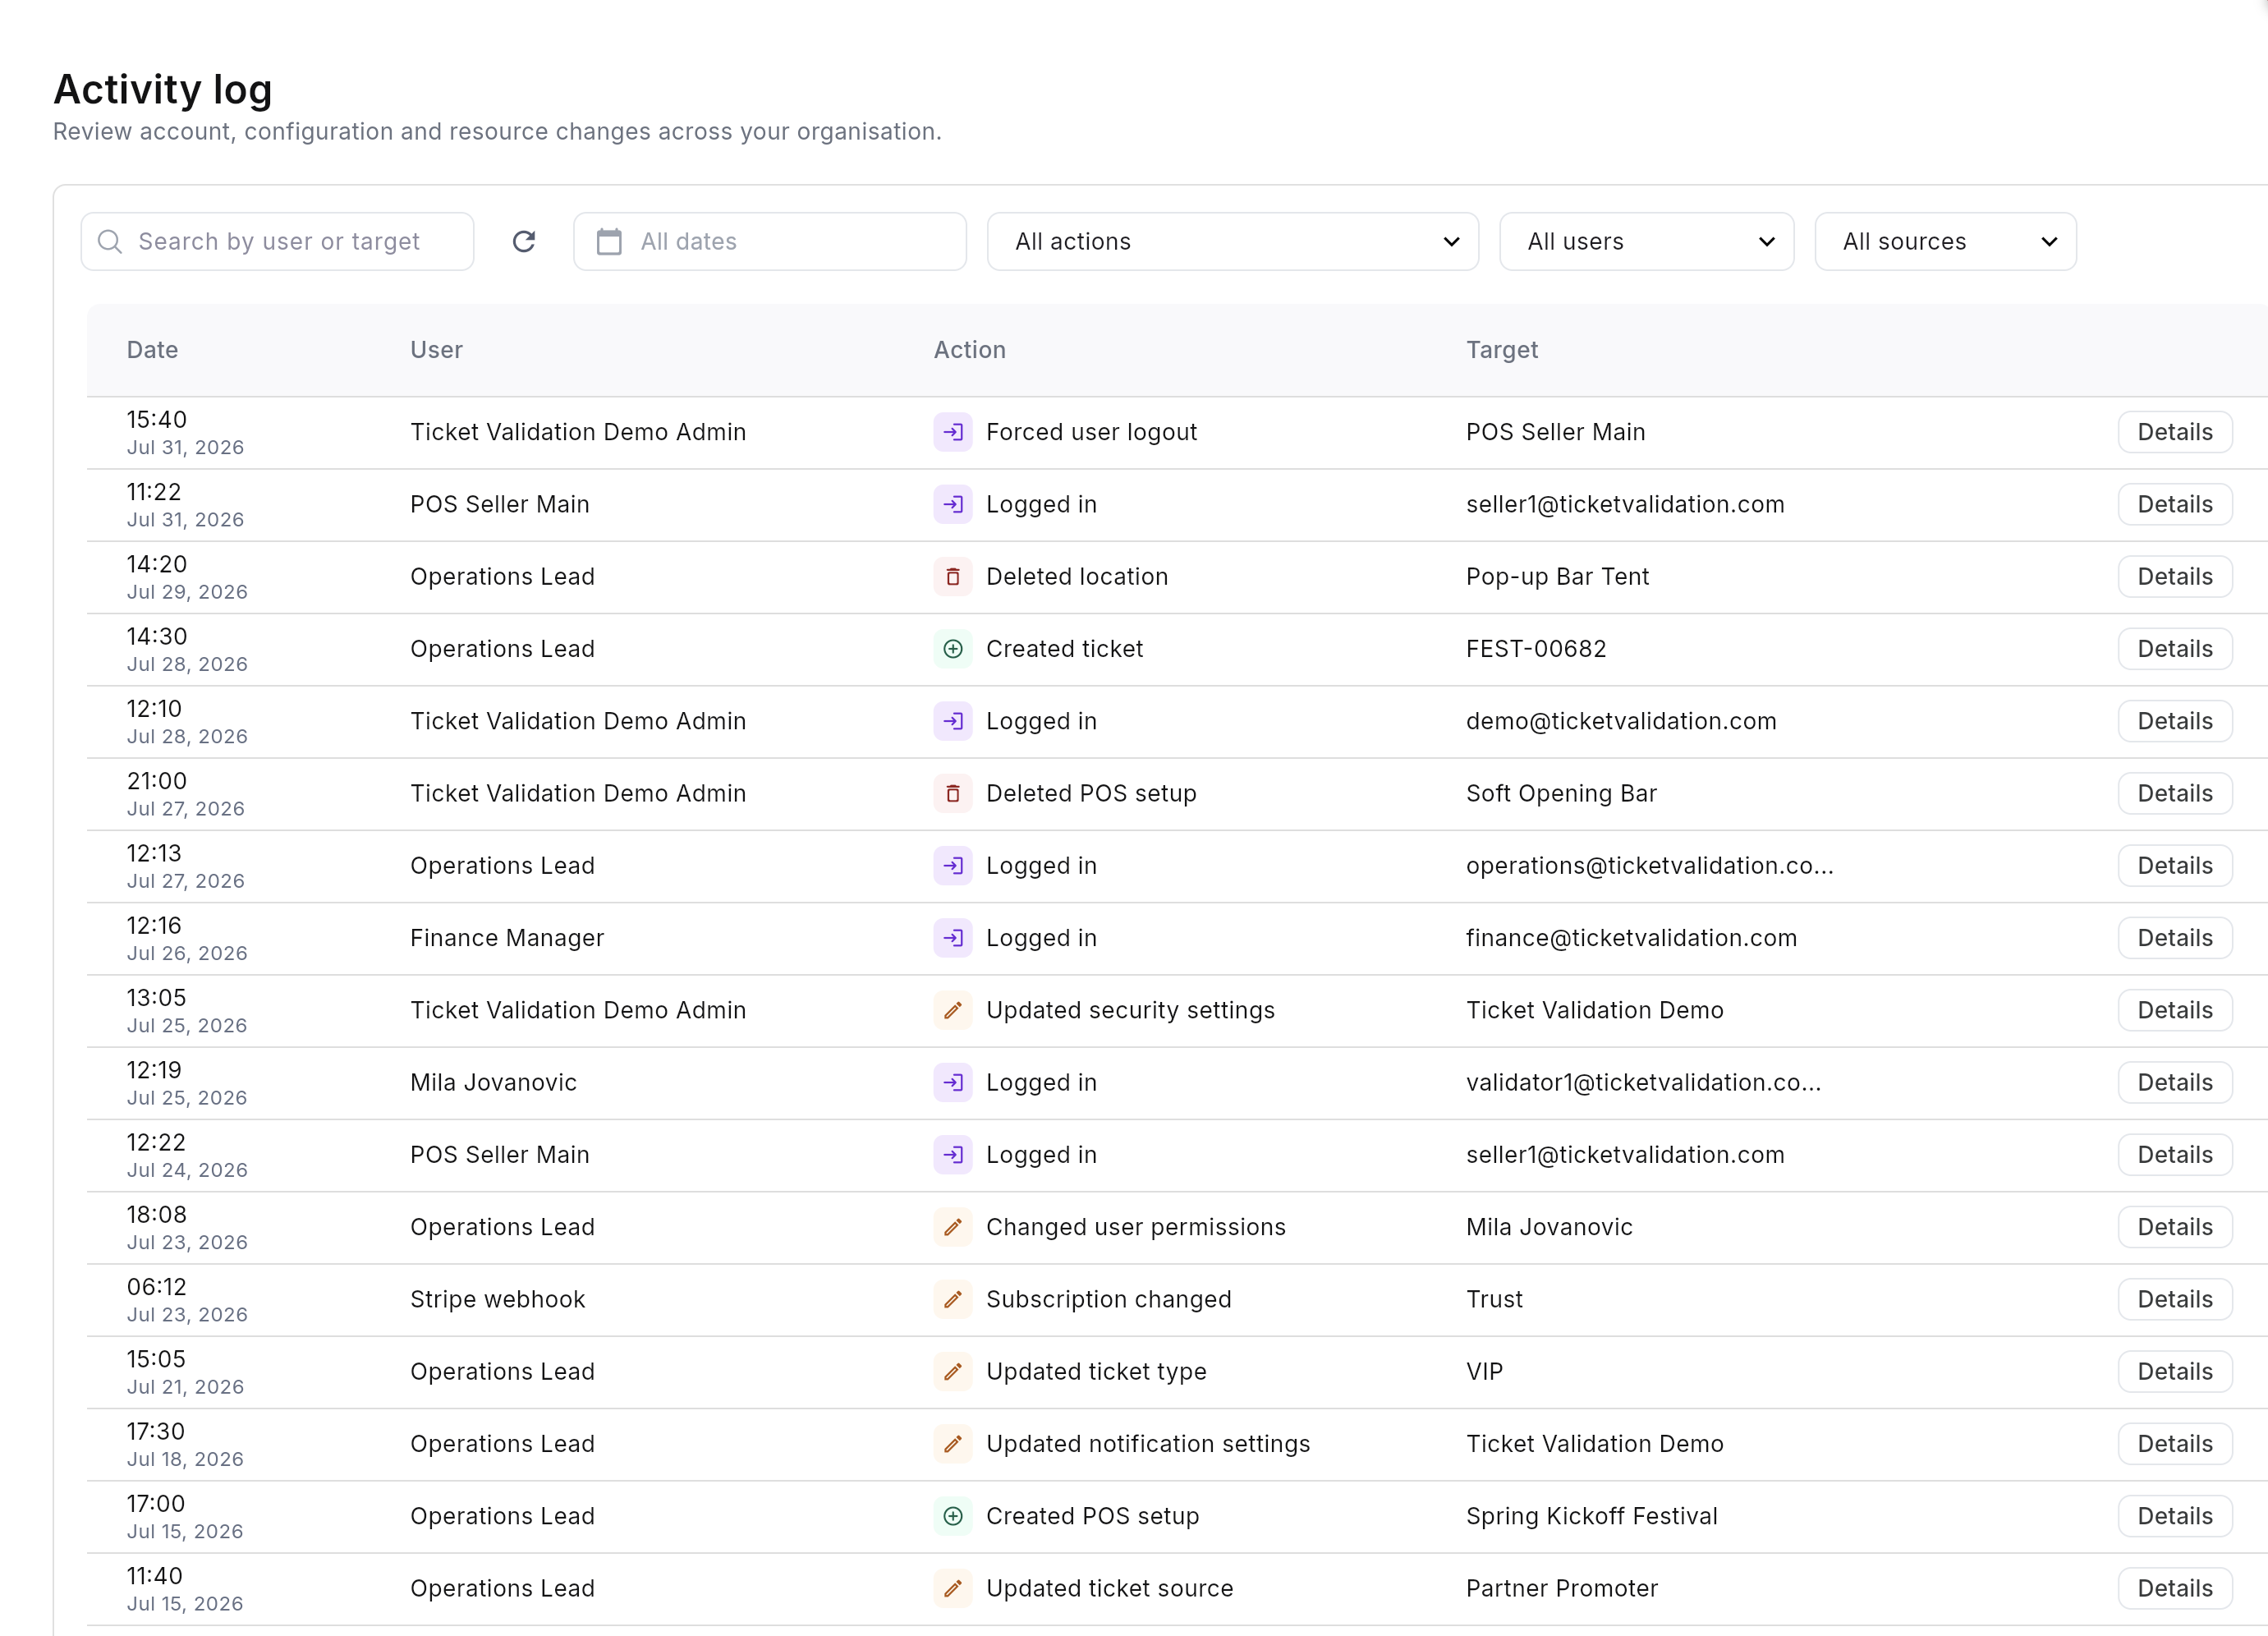Click the Changed user permissions pencil icon
The image size is (2268, 1636).
[953, 1227]
